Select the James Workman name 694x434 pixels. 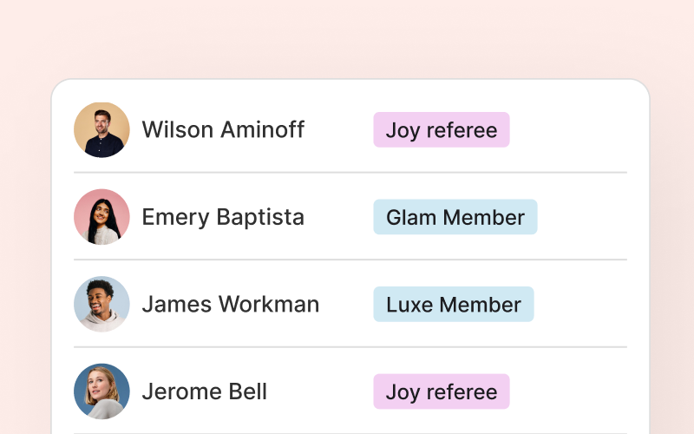pos(230,305)
